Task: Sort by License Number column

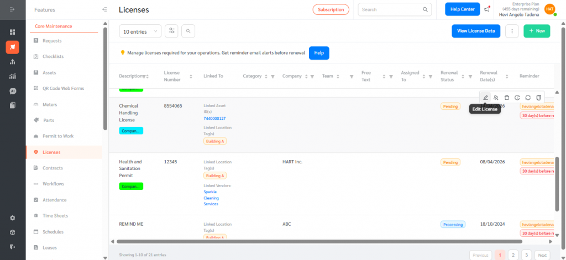Action: 191,76
